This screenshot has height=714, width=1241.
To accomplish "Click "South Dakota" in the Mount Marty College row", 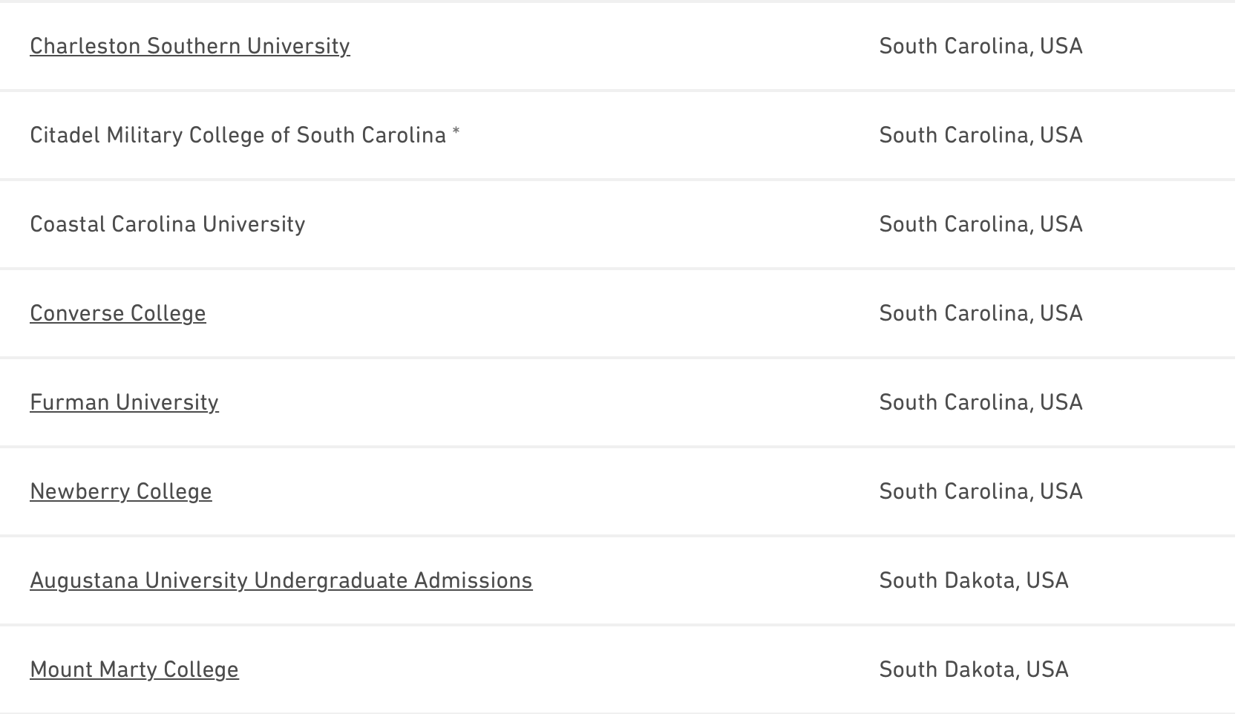I will 947,669.
